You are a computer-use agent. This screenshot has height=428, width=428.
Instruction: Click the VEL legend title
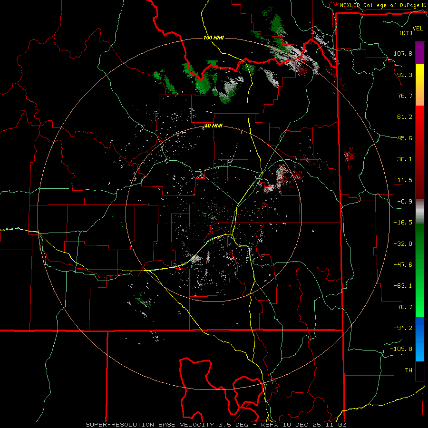(418, 29)
